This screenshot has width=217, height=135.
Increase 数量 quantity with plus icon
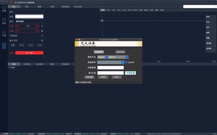(x=37, y=31)
